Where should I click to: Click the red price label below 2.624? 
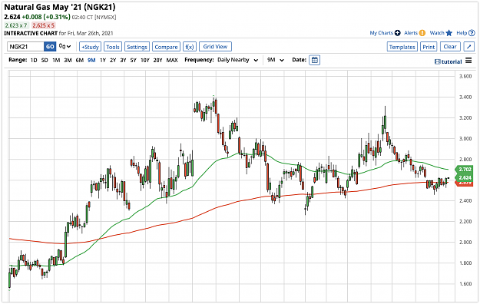(465, 183)
